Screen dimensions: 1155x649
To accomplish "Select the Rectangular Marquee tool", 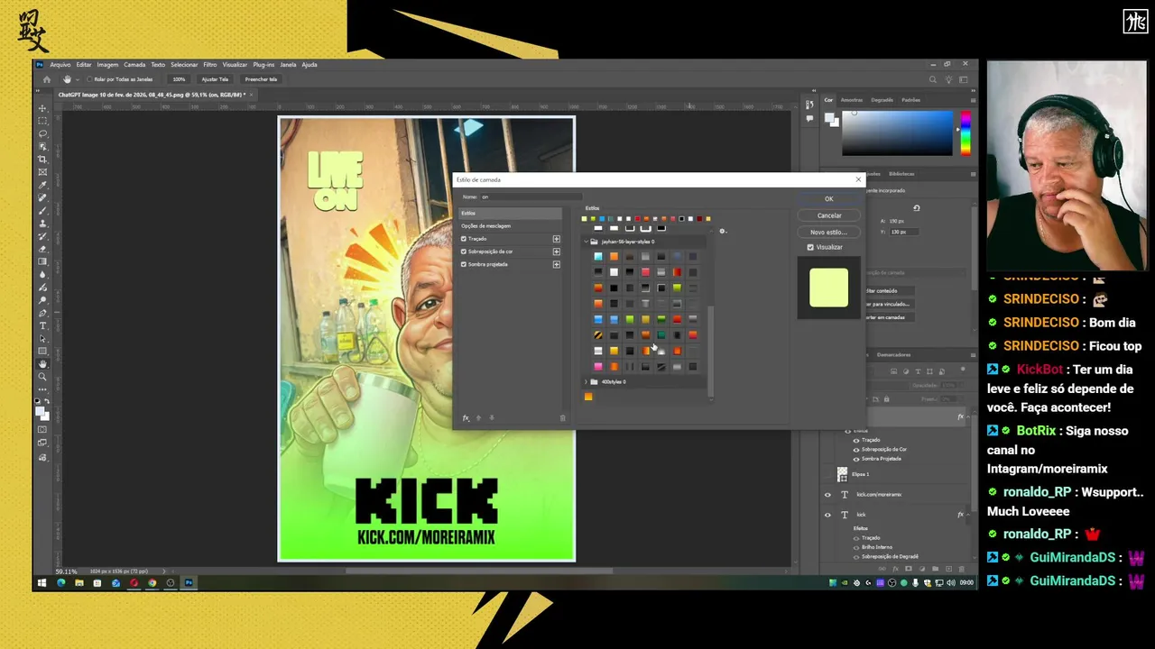I will 42,121.
